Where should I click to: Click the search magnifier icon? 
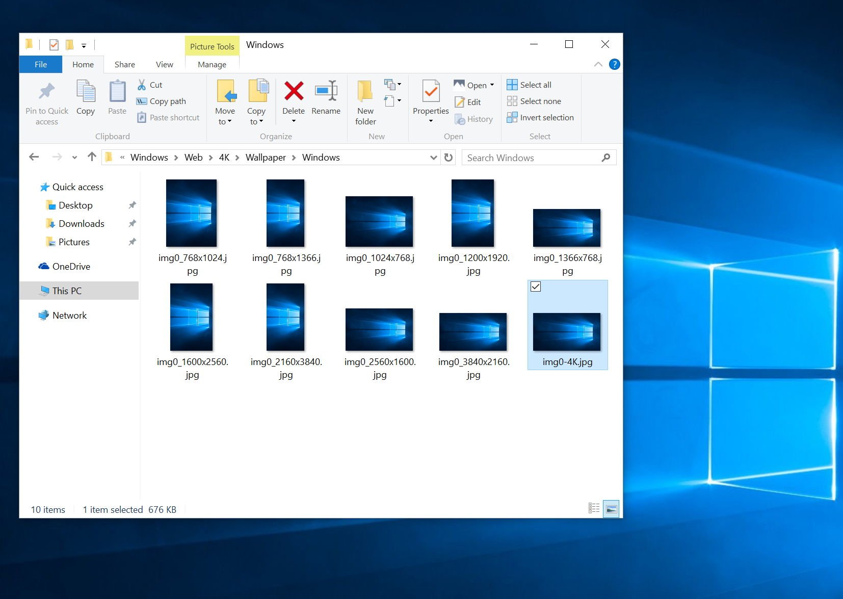coord(605,158)
